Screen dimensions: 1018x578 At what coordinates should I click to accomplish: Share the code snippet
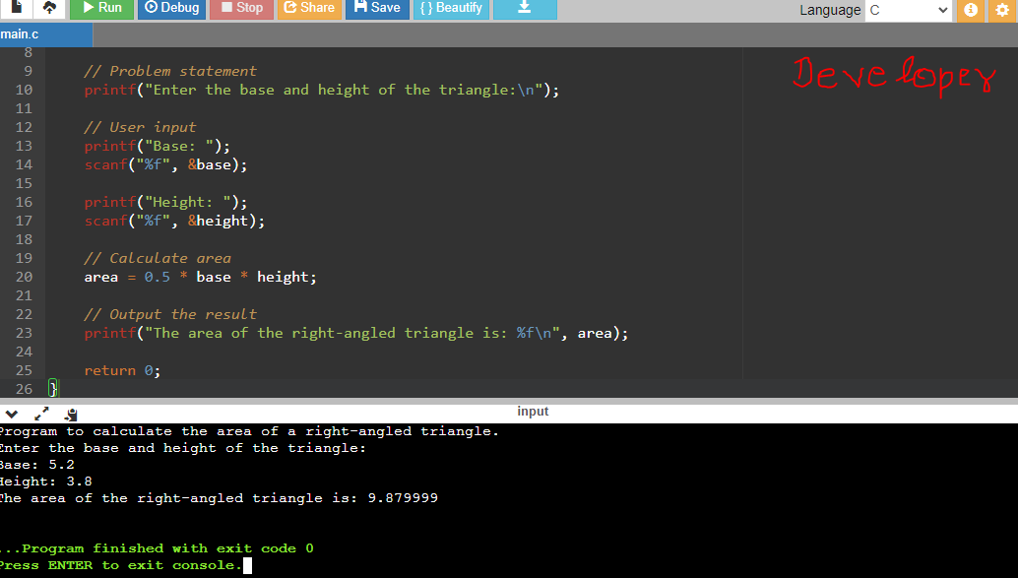coord(308,10)
